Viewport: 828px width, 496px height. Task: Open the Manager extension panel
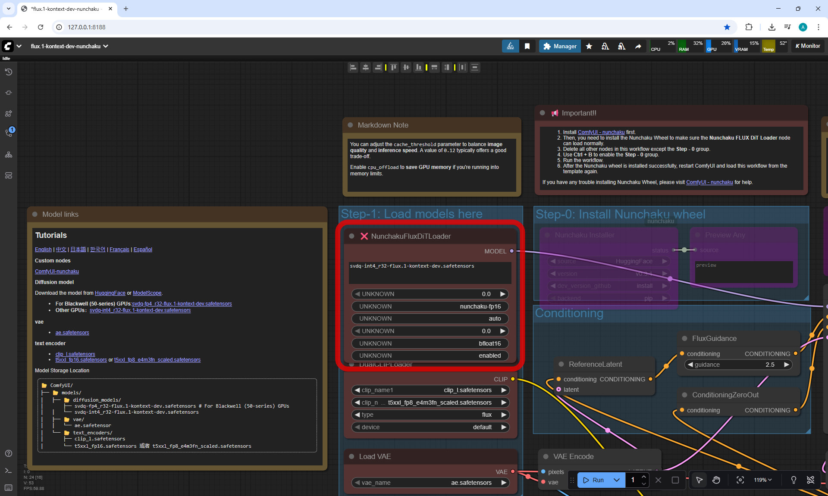[560, 46]
